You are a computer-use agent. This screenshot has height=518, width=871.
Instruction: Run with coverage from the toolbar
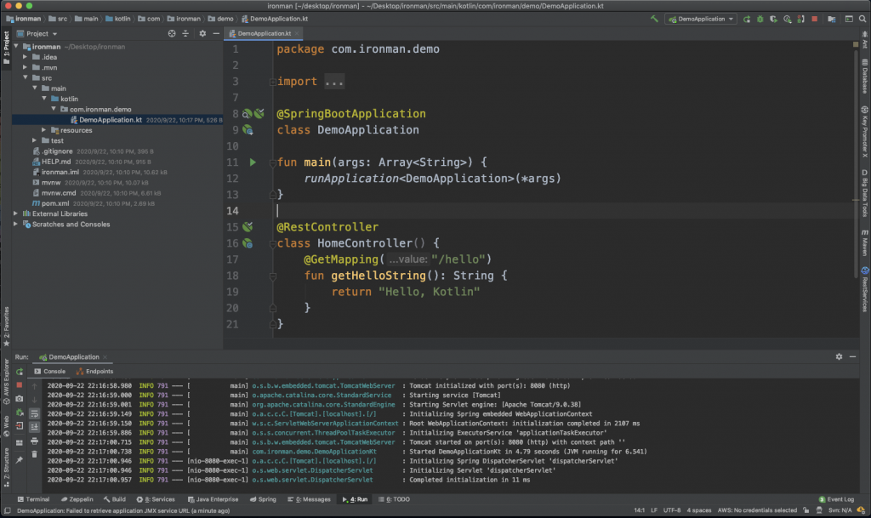click(773, 19)
